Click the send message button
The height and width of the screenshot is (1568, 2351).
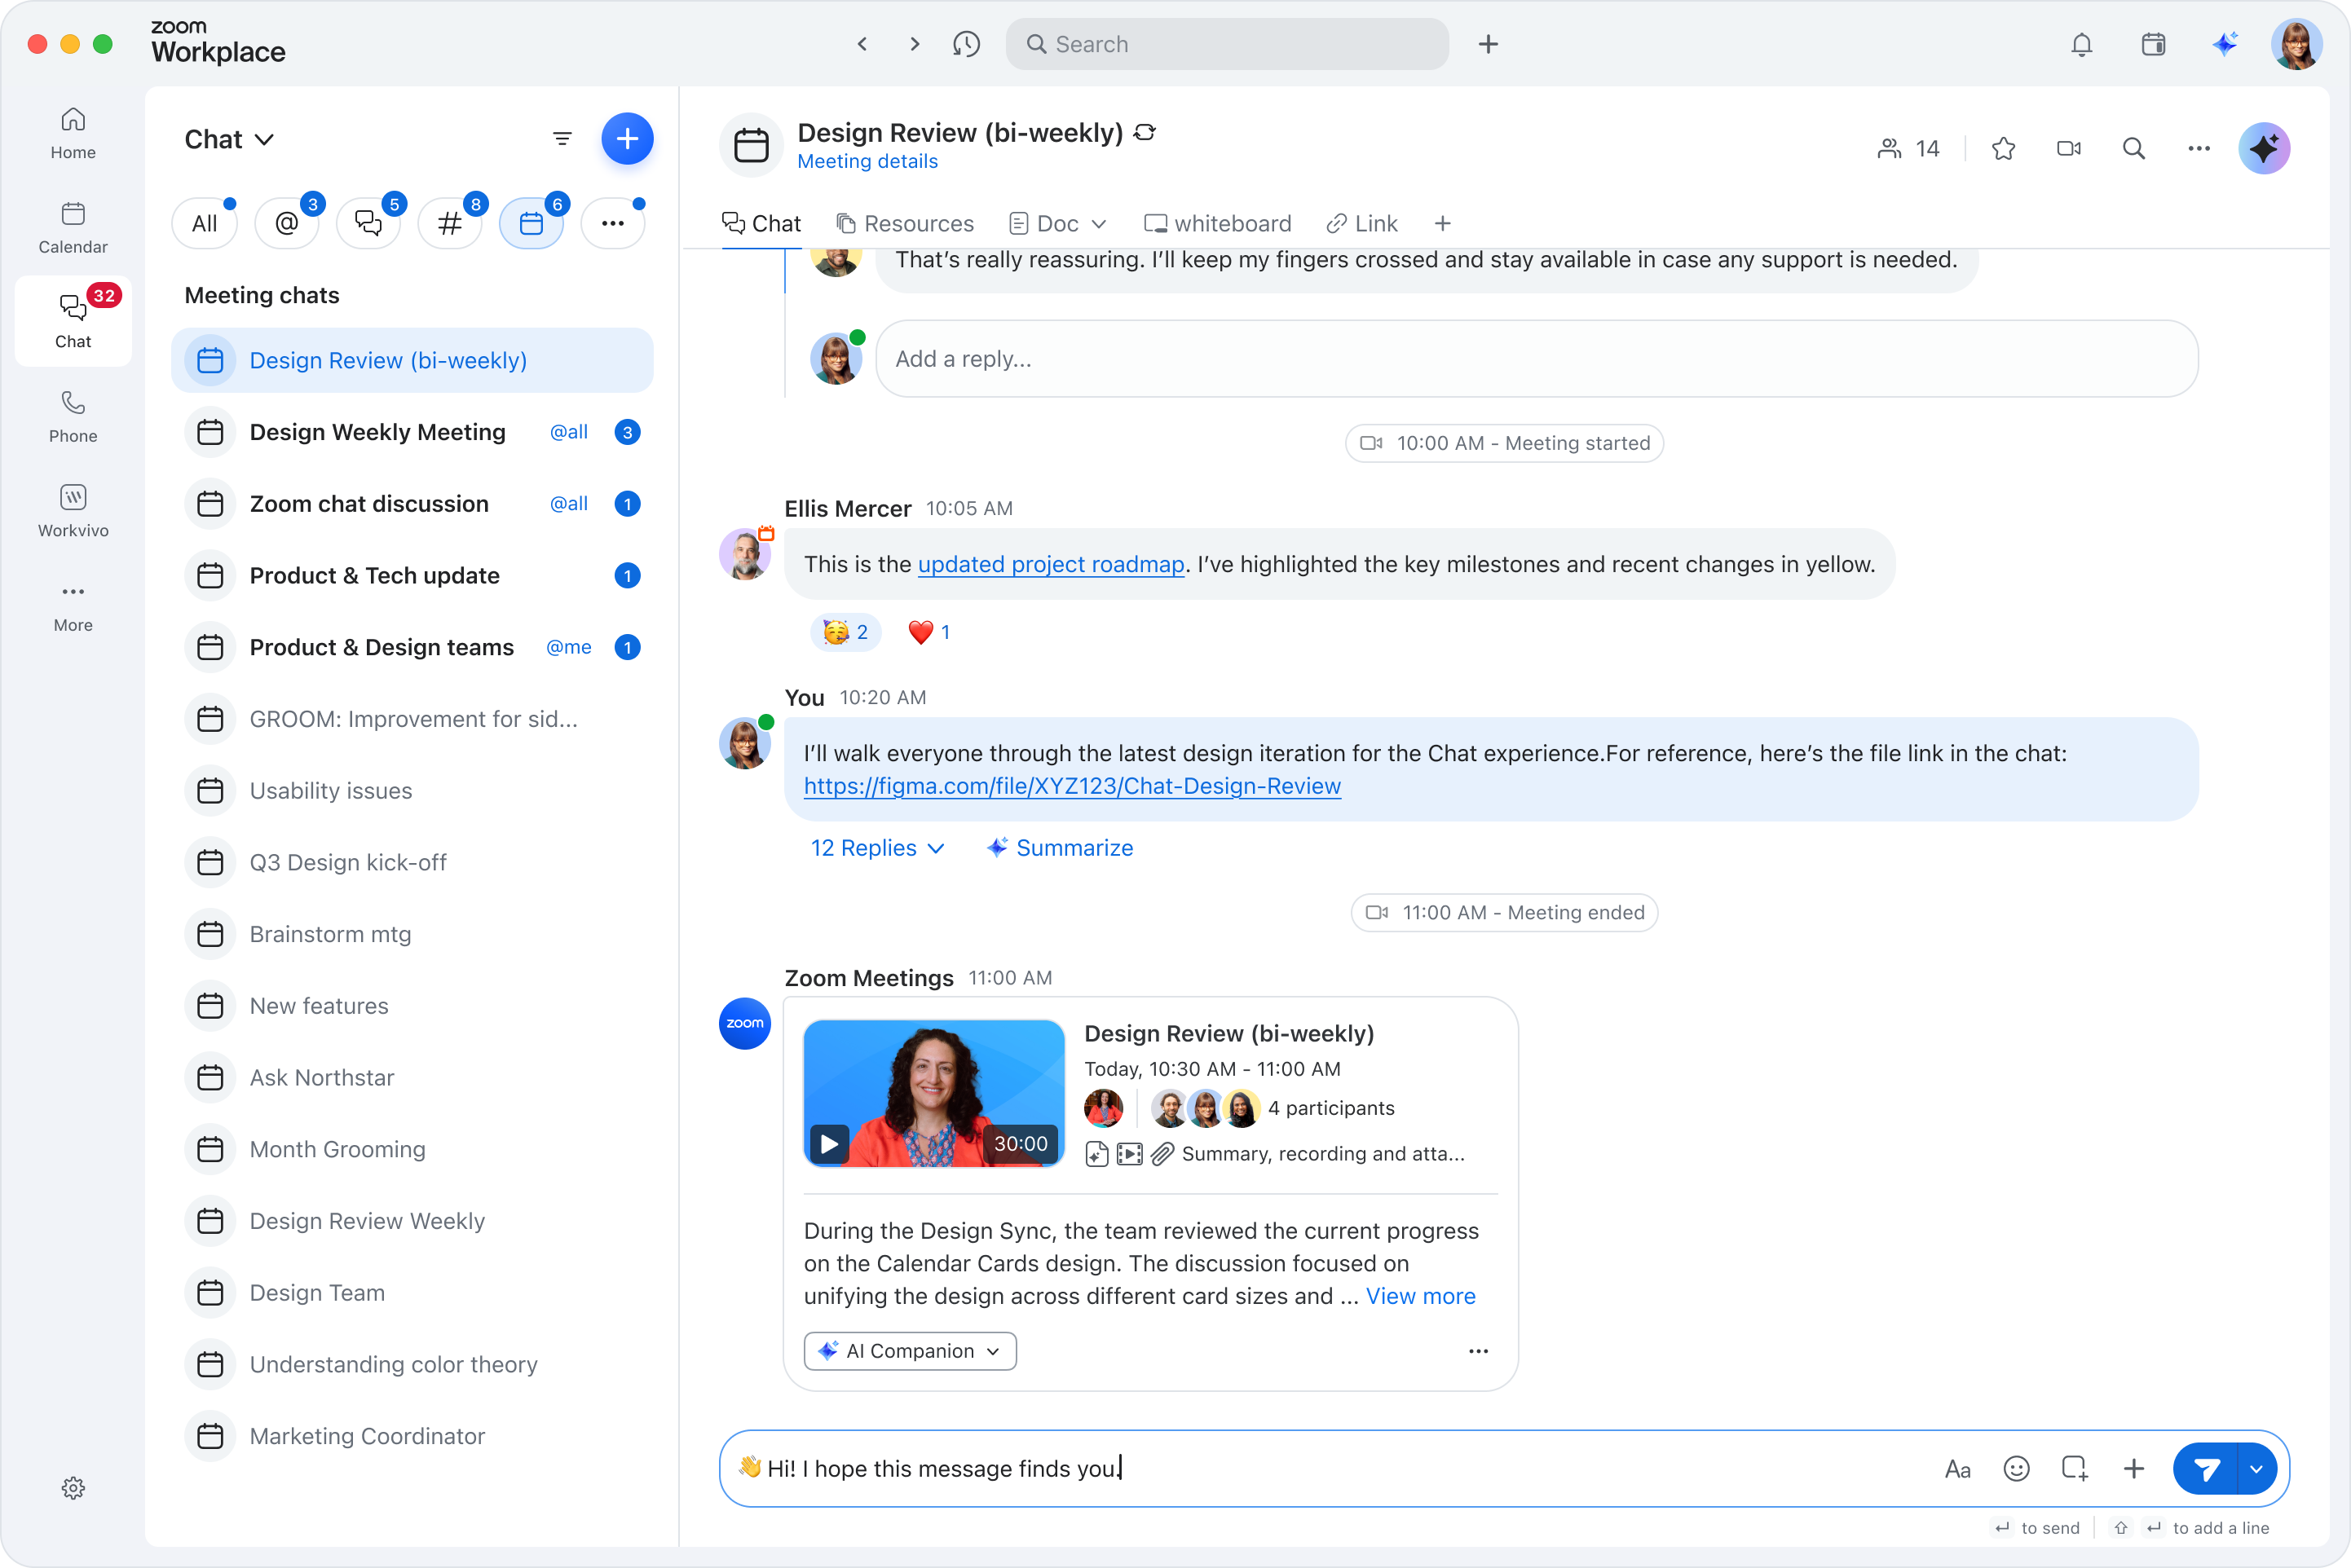(x=2206, y=1468)
